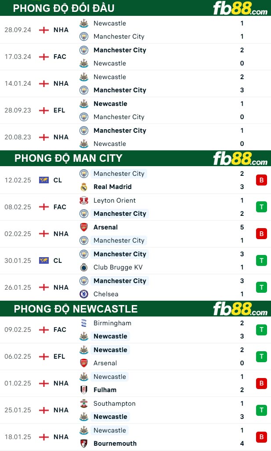Image resolution: width=271 pixels, height=451 pixels.
Task: Click the Real Madrid club crest
Action: tap(83, 187)
